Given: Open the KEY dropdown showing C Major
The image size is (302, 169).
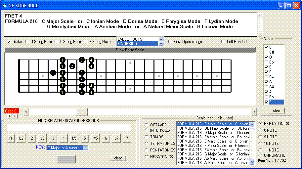Looking at the screenshot, I should point(86,148).
